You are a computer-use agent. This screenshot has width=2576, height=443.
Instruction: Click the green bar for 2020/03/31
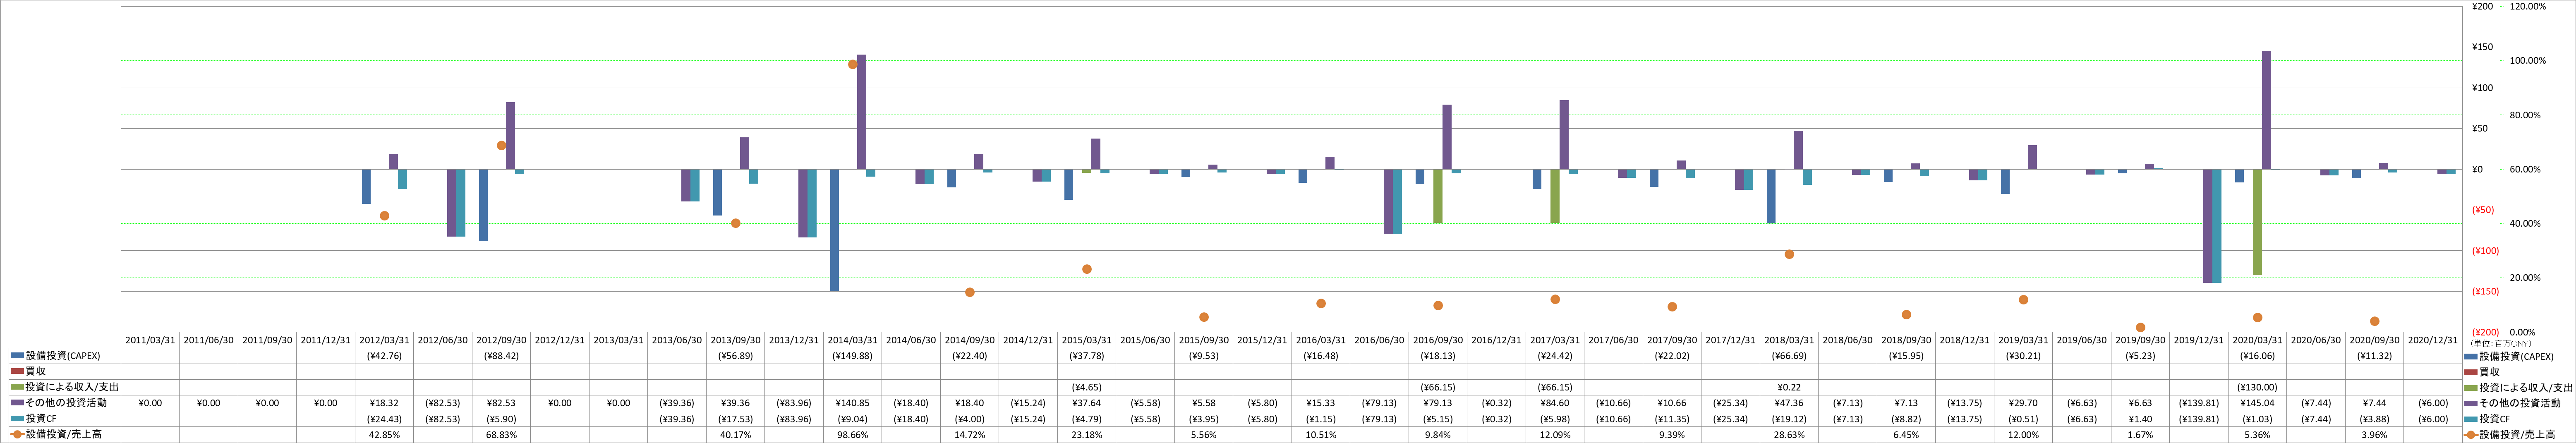[x=2257, y=222]
